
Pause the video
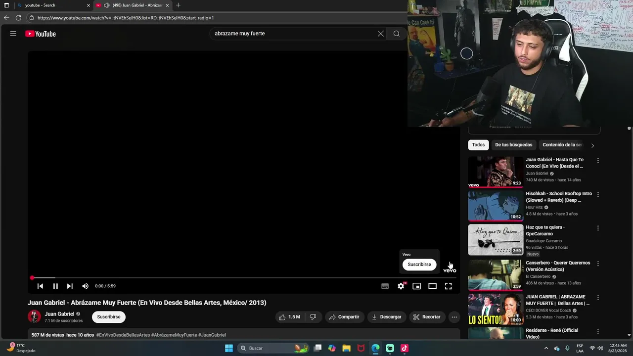55,286
